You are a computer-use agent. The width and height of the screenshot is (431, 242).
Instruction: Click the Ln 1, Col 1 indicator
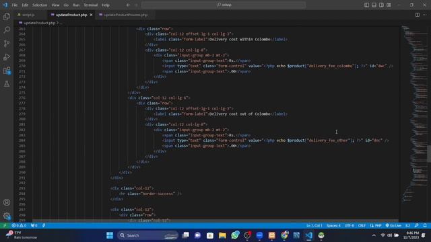click(x=314, y=226)
